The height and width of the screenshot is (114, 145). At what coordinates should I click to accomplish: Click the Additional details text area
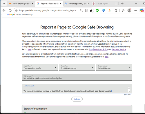(77, 89)
